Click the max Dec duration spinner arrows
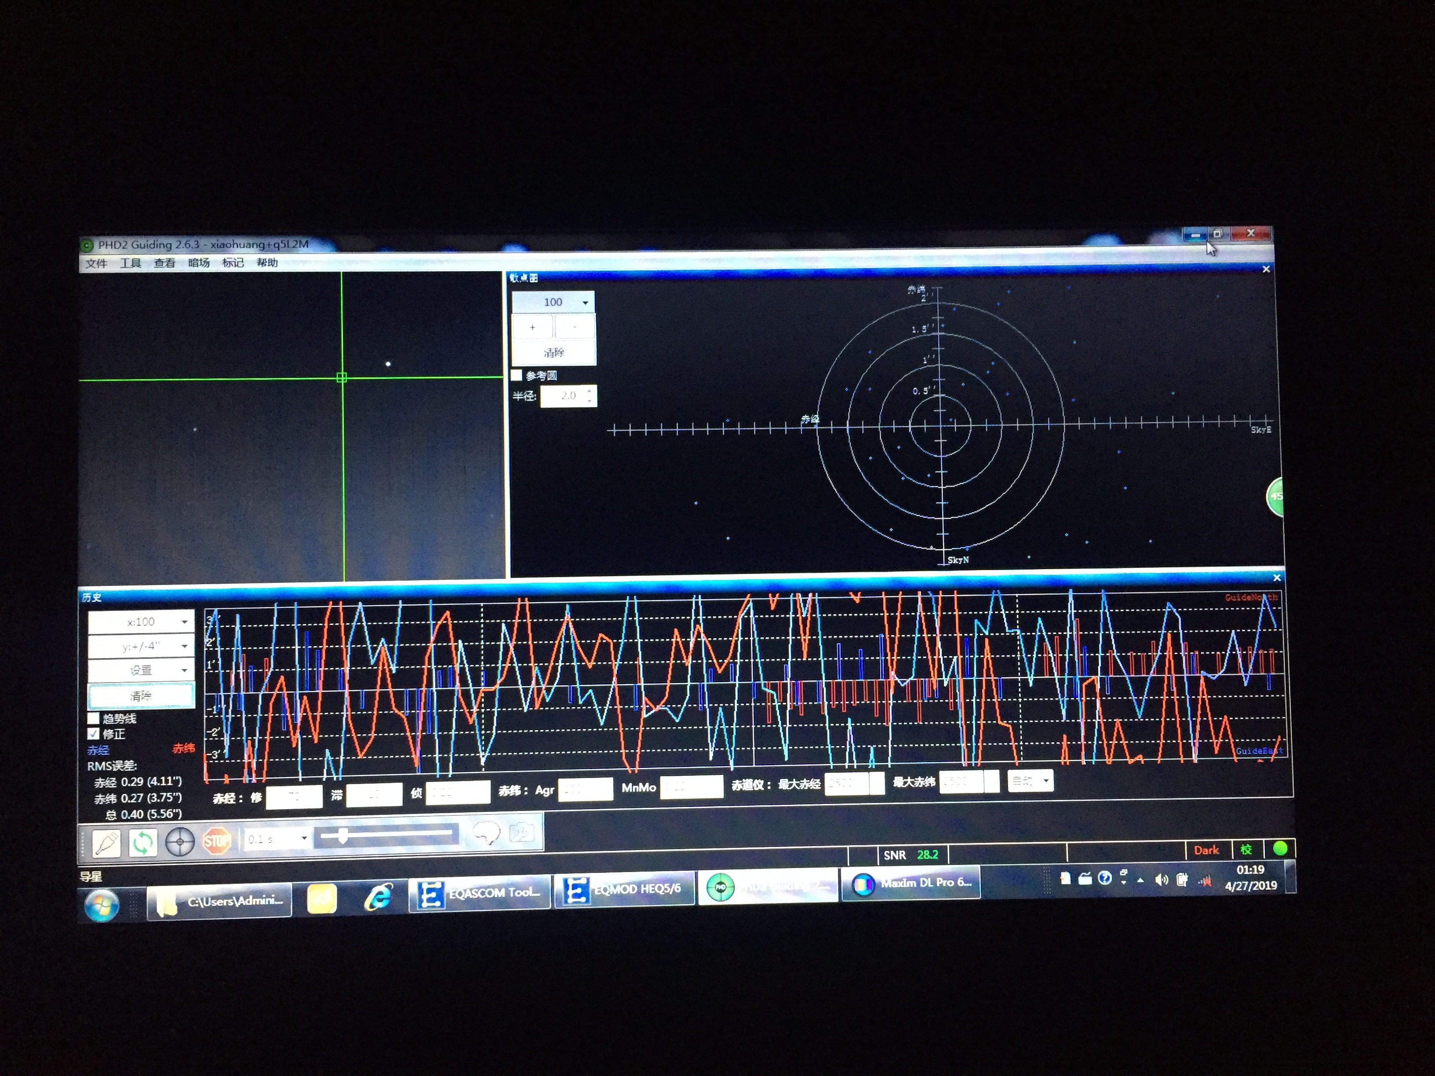1435x1076 pixels. point(991,782)
